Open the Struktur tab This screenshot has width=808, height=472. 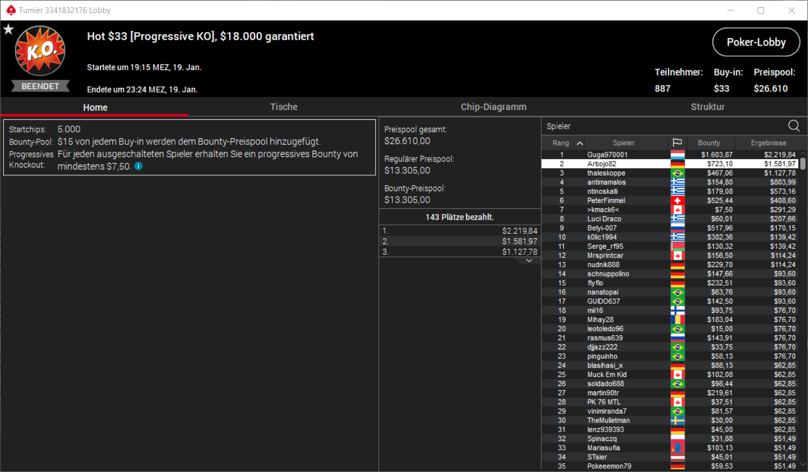tap(707, 107)
